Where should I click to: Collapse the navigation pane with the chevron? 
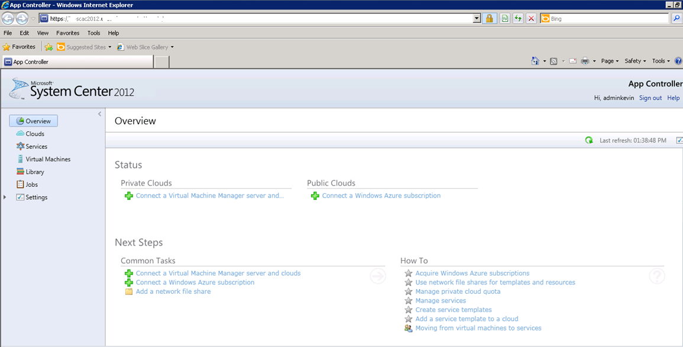99,114
